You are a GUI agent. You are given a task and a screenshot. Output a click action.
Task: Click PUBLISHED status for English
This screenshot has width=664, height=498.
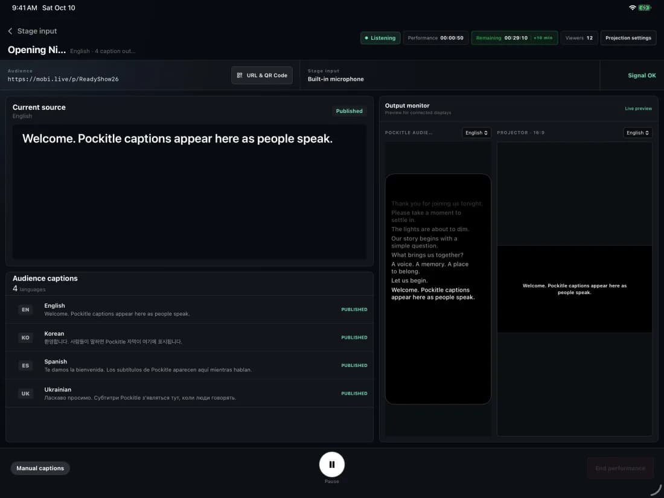(x=354, y=310)
